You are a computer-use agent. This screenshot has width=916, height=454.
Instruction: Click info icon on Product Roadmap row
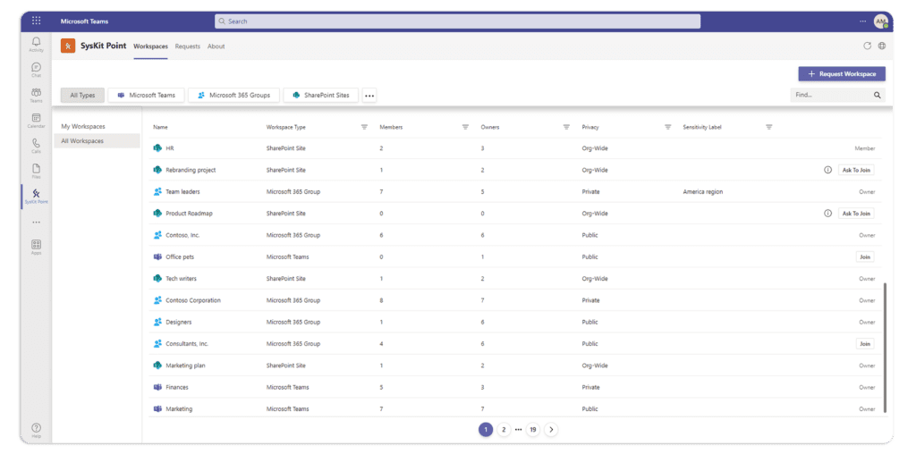pyautogui.click(x=827, y=214)
